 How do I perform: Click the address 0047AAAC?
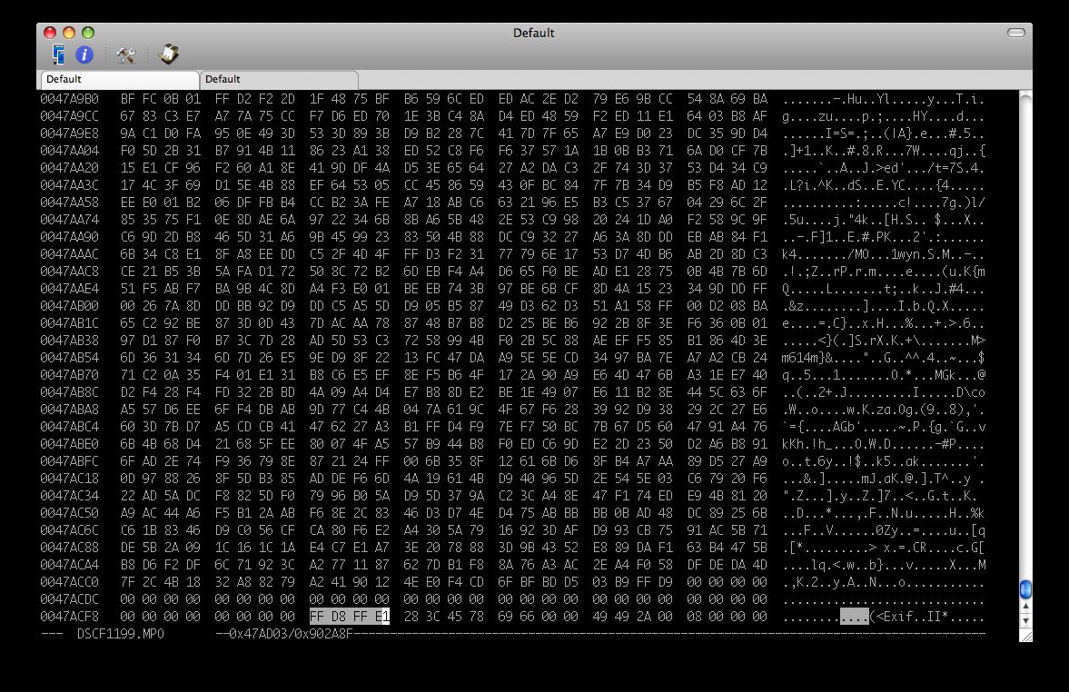[70, 254]
